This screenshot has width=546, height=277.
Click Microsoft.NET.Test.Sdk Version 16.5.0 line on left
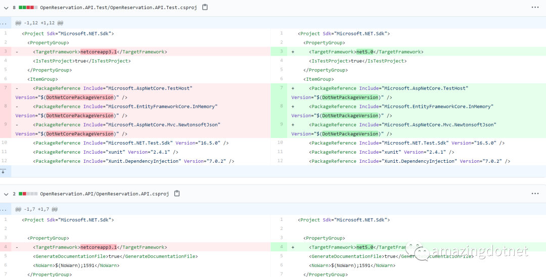pos(130,143)
